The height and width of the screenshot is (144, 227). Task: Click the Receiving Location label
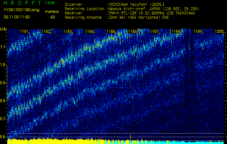[x=84, y=9]
